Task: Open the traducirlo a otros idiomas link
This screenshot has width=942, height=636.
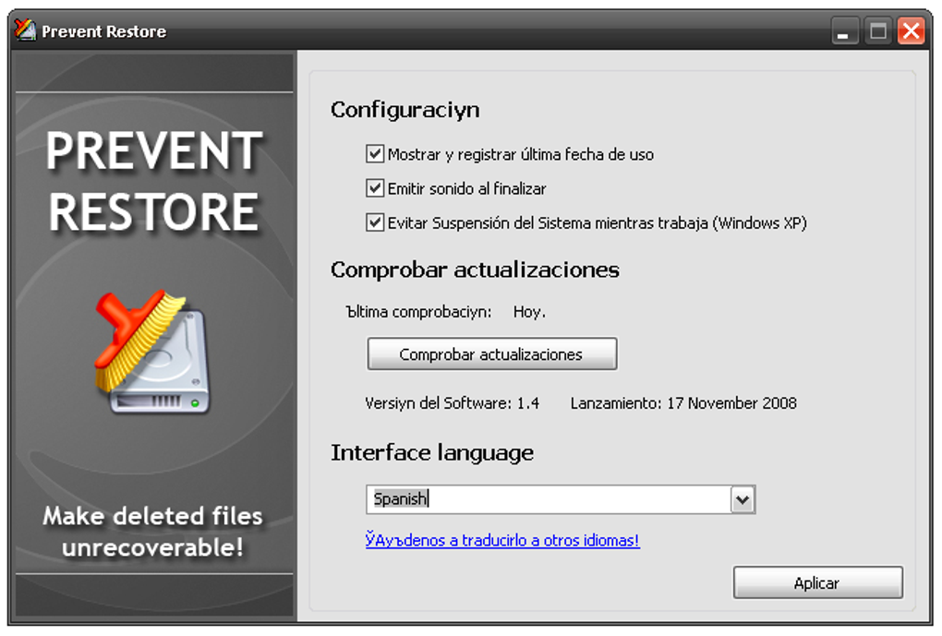Action: (502, 540)
